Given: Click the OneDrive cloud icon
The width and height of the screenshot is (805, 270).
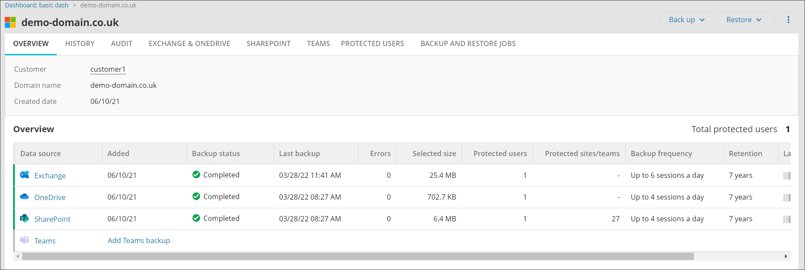Looking at the screenshot, I should coord(24,197).
